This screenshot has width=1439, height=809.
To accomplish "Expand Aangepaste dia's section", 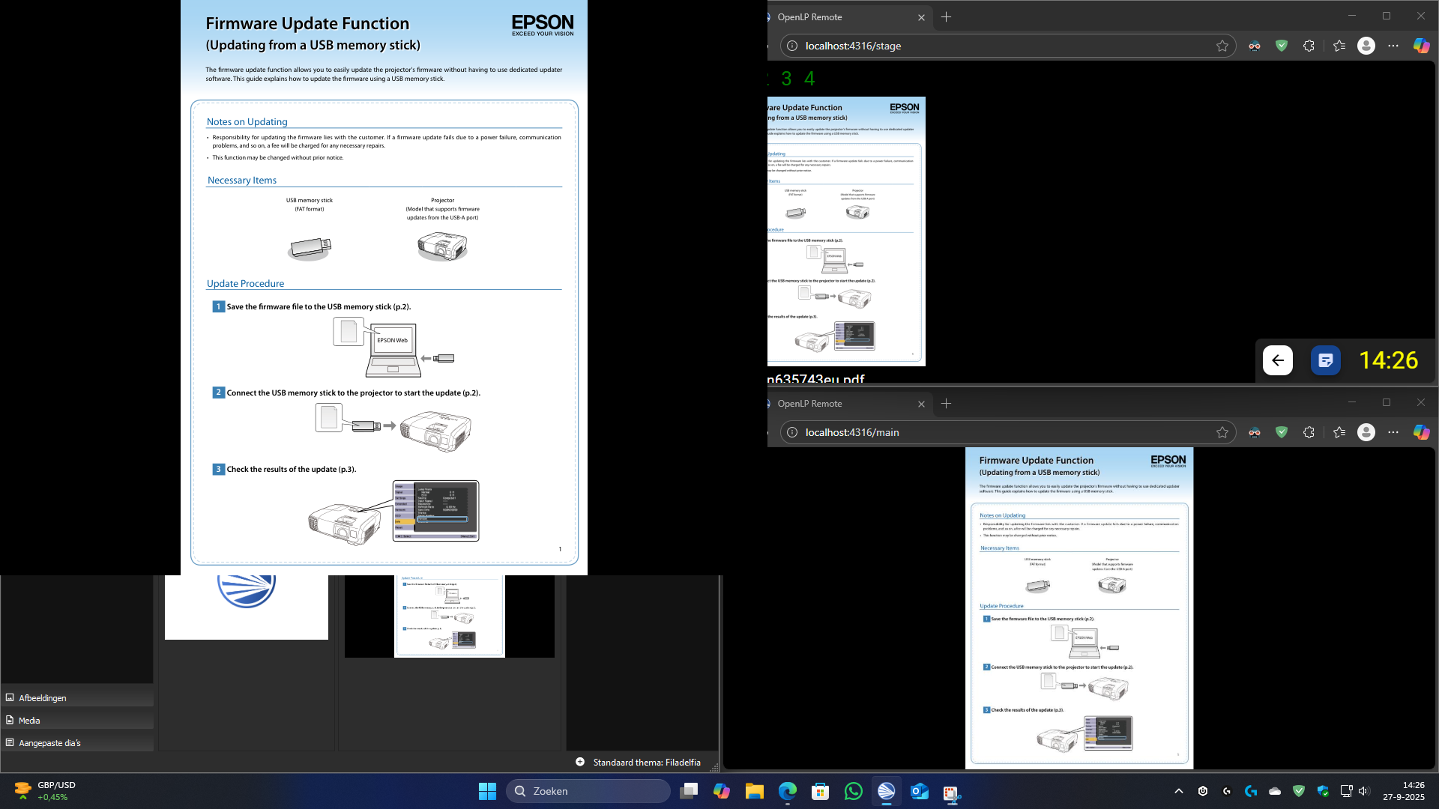I will (x=49, y=742).
